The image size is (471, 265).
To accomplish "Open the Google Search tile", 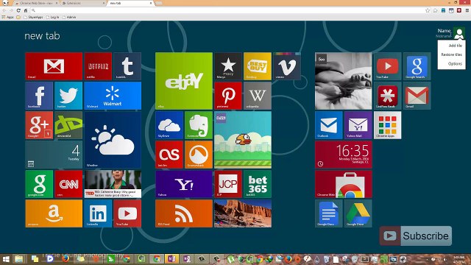I will pos(417,66).
